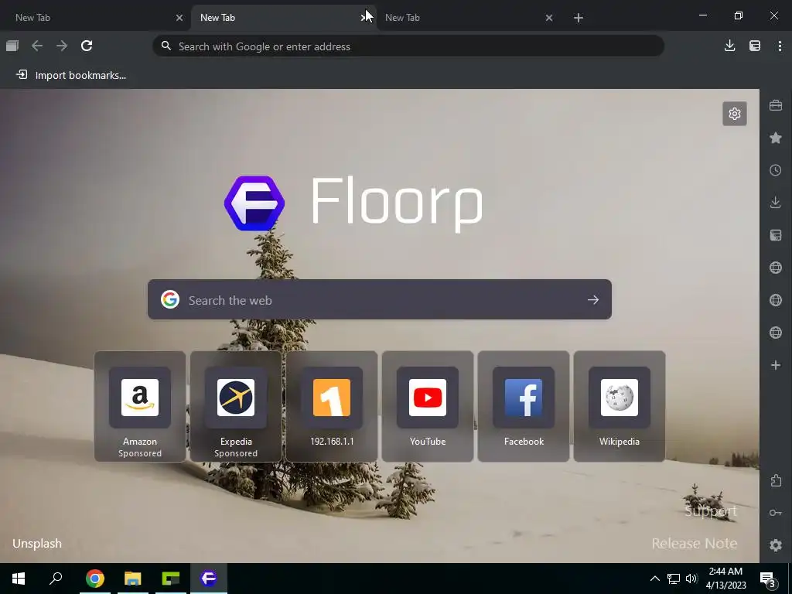Switch to the third New Tab tab
This screenshot has height=594, width=792.
click(469, 18)
